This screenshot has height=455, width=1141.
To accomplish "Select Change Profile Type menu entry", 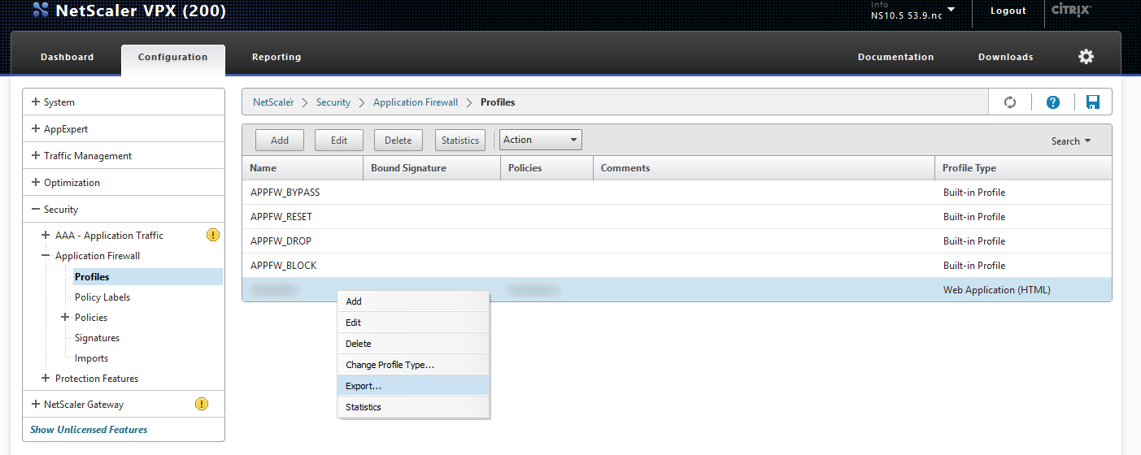I will click(x=414, y=365).
